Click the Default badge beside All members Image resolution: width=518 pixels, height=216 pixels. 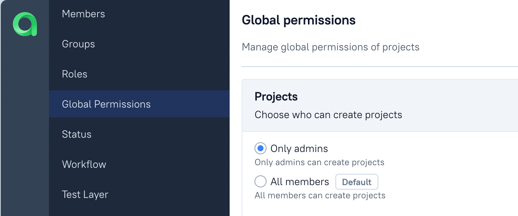click(x=357, y=182)
